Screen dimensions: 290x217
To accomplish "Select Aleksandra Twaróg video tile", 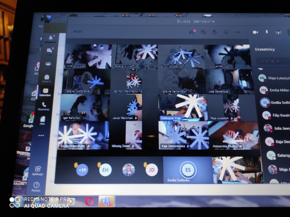I will [x=234, y=135].
